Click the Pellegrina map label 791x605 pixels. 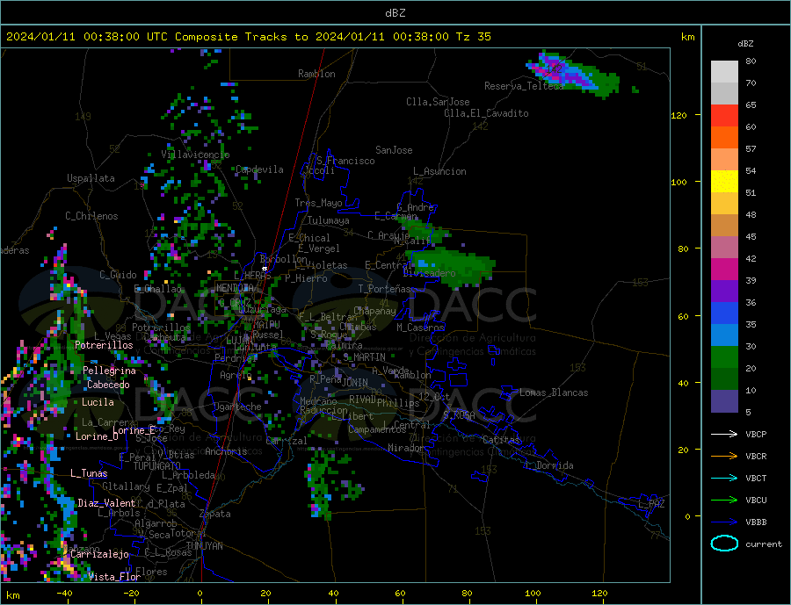(110, 371)
